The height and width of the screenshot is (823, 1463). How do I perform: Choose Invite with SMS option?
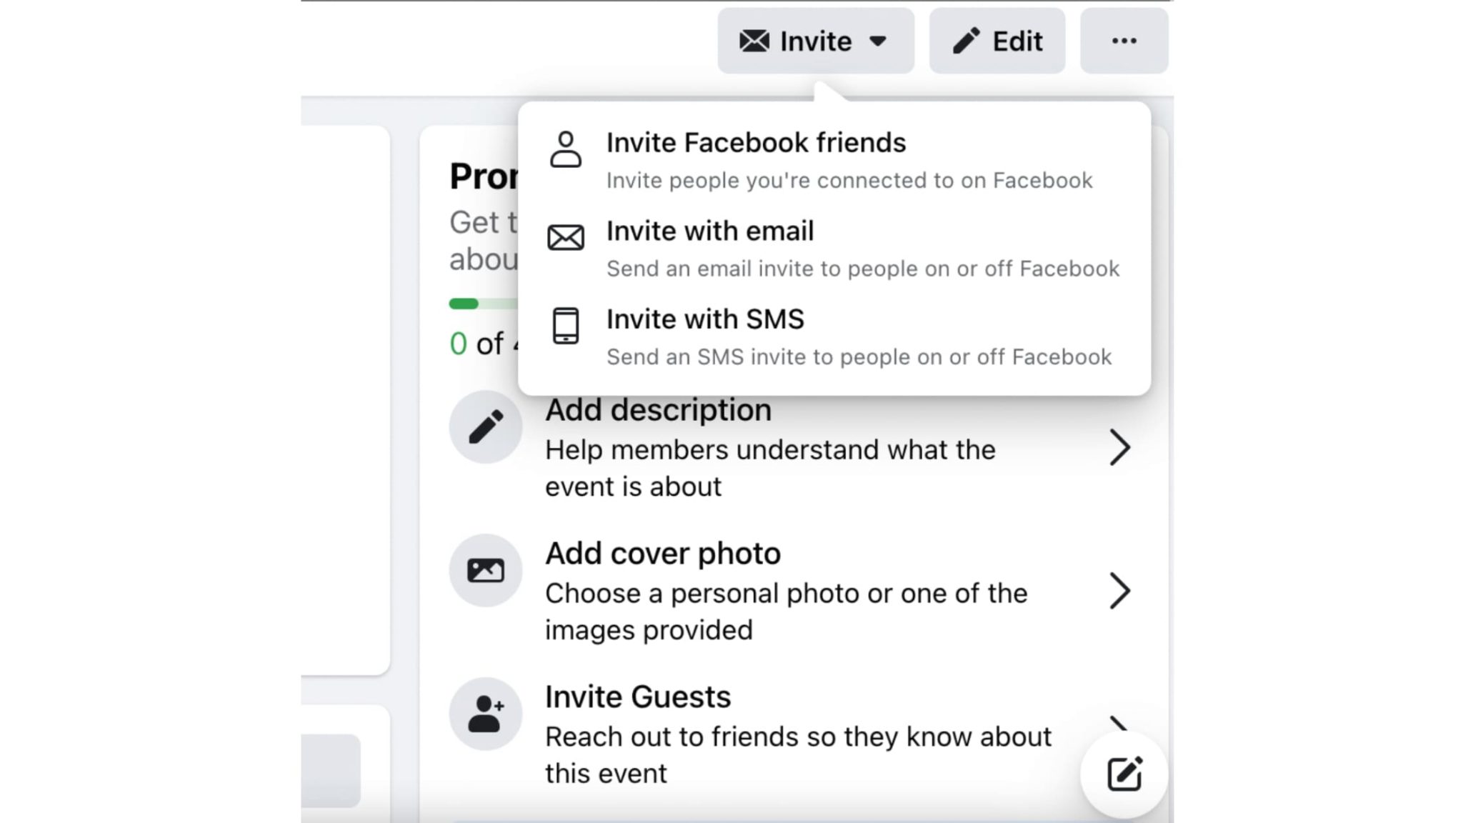(x=705, y=319)
